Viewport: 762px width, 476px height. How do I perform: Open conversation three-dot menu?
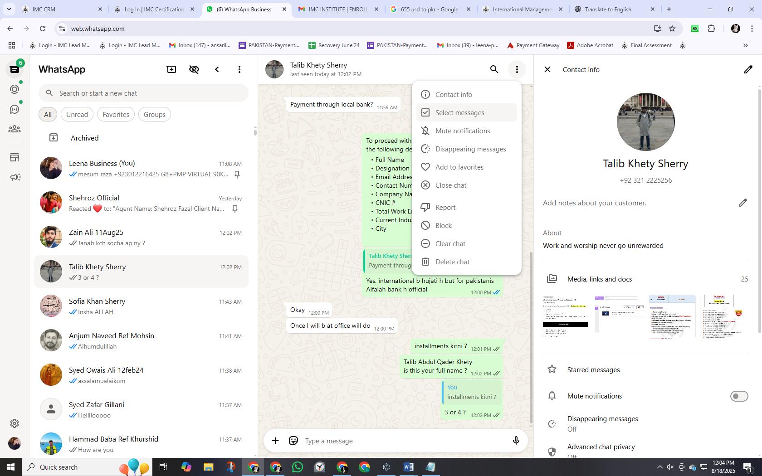pos(517,69)
